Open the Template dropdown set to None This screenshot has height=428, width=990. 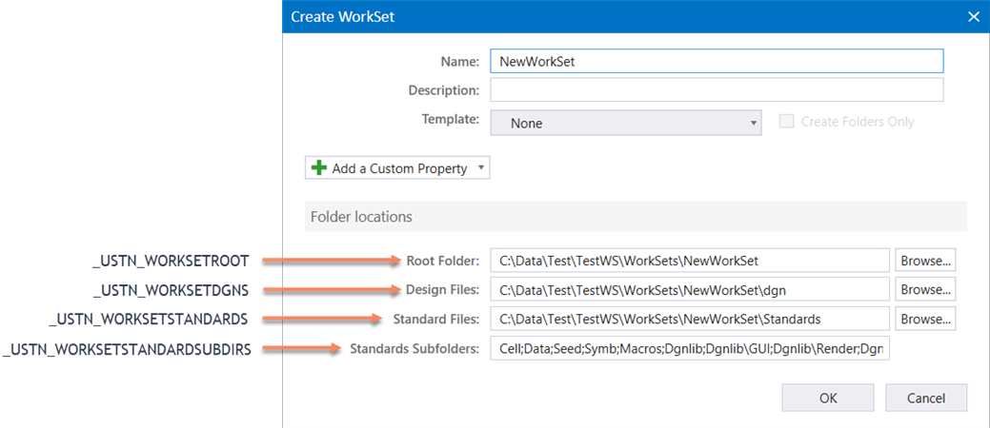[x=625, y=123]
